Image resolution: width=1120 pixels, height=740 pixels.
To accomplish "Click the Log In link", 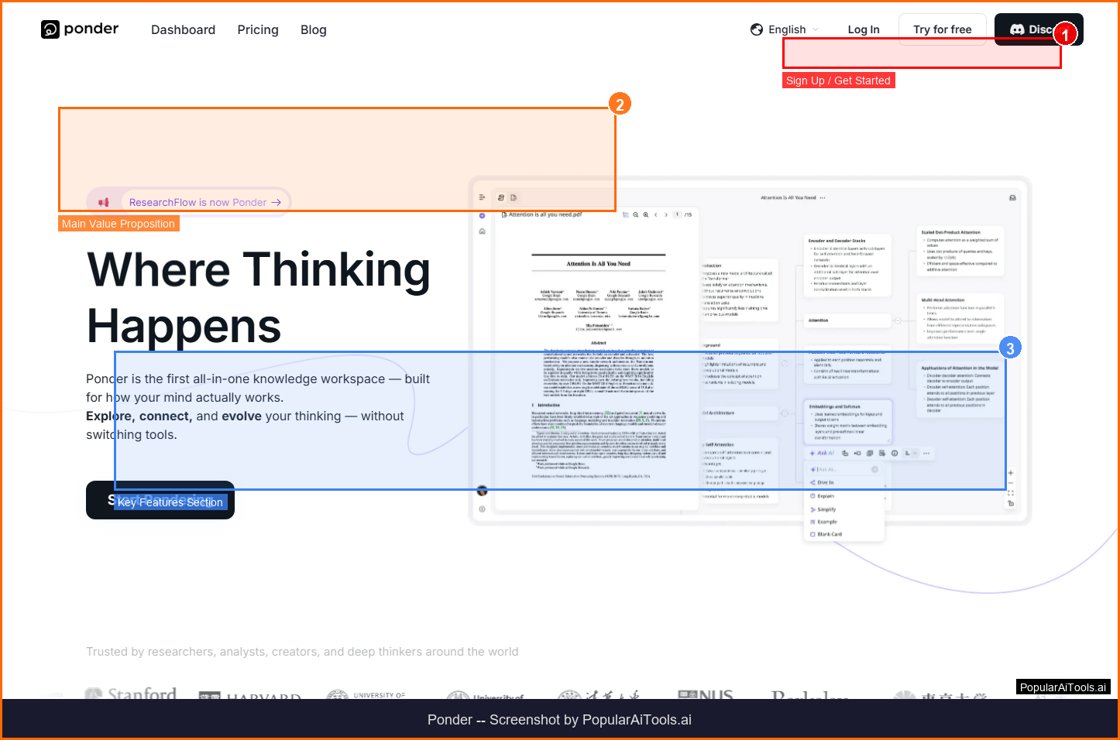I will point(863,29).
